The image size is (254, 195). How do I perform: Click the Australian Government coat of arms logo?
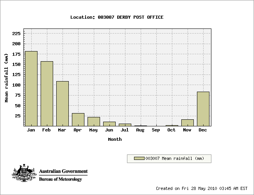24,174
